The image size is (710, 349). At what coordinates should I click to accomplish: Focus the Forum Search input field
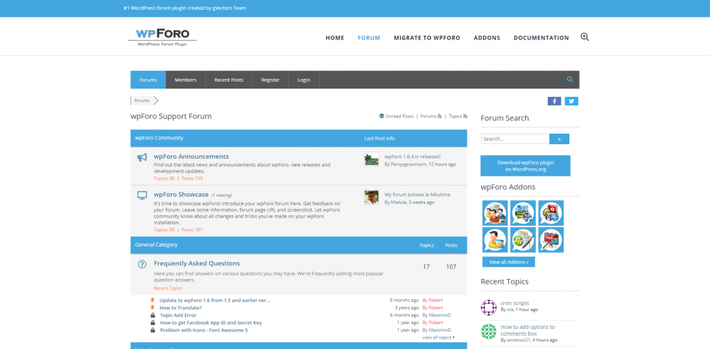tap(515, 138)
